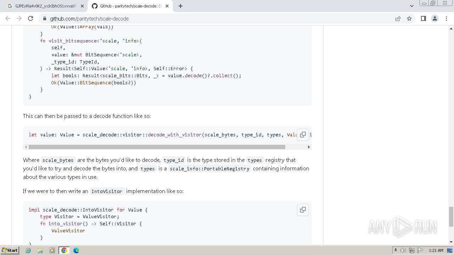454x255 pixels.
Task: Click the page scroll-down arrow
Action: point(451,242)
